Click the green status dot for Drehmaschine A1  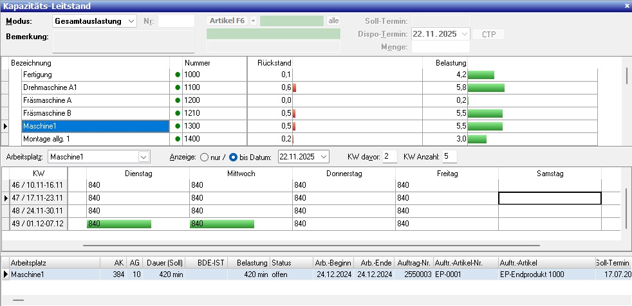tap(178, 87)
